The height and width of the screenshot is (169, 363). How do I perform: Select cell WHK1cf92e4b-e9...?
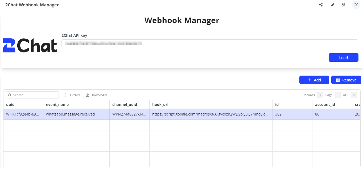23,114
